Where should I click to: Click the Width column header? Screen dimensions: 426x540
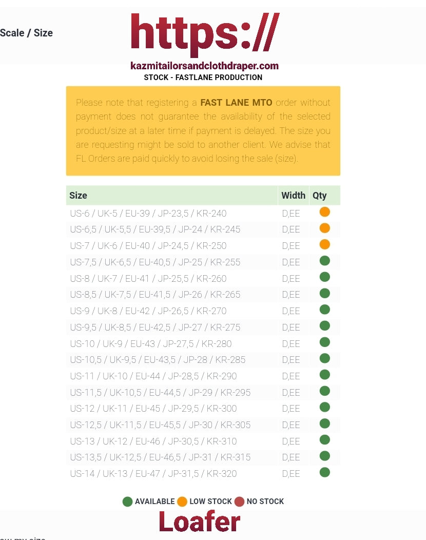click(x=293, y=196)
